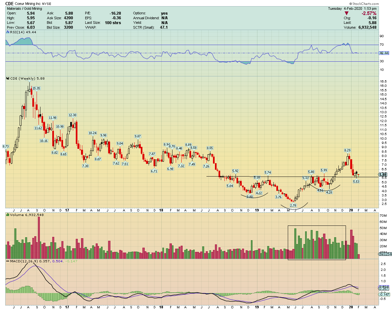Click the -2.57% percent change value
The image size is (392, 310).
[x=368, y=13]
